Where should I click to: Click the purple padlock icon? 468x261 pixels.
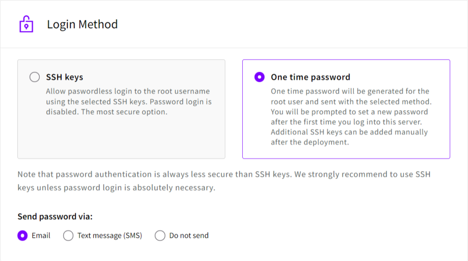27,24
